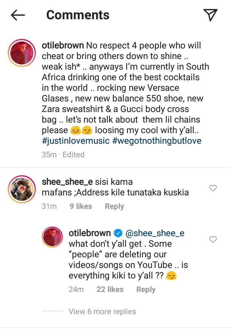Tap the Comments header title
231x334 pixels.
[x=78, y=15]
